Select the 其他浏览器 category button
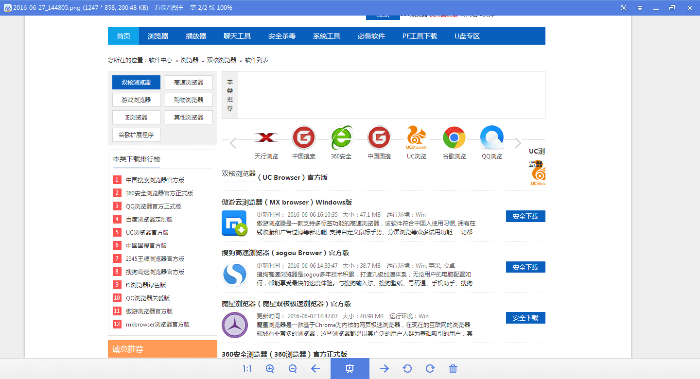 189,118
